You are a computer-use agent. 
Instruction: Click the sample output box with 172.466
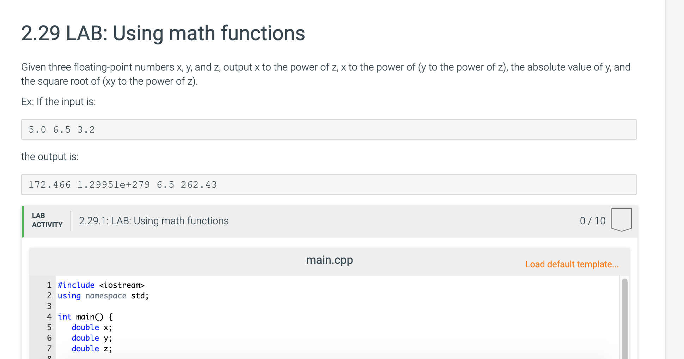(x=329, y=184)
